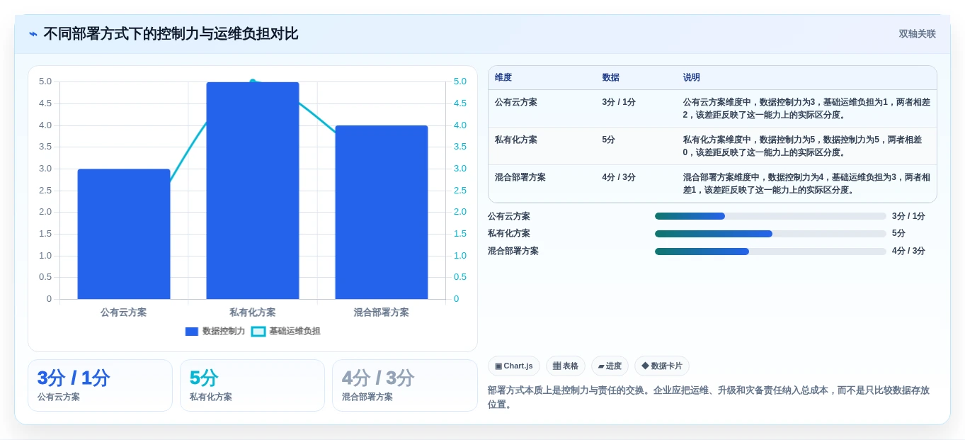Viewport: 965px width, 440px height.
Task: Toggle the 数据控制力 legend swatch
Action: pos(192,331)
